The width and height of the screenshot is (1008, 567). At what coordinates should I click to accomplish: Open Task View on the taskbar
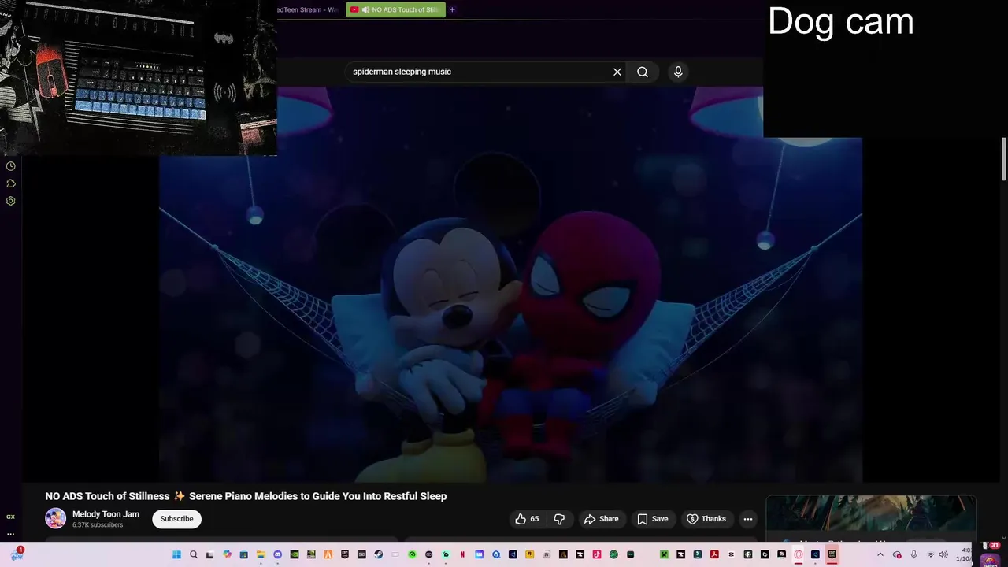209,554
